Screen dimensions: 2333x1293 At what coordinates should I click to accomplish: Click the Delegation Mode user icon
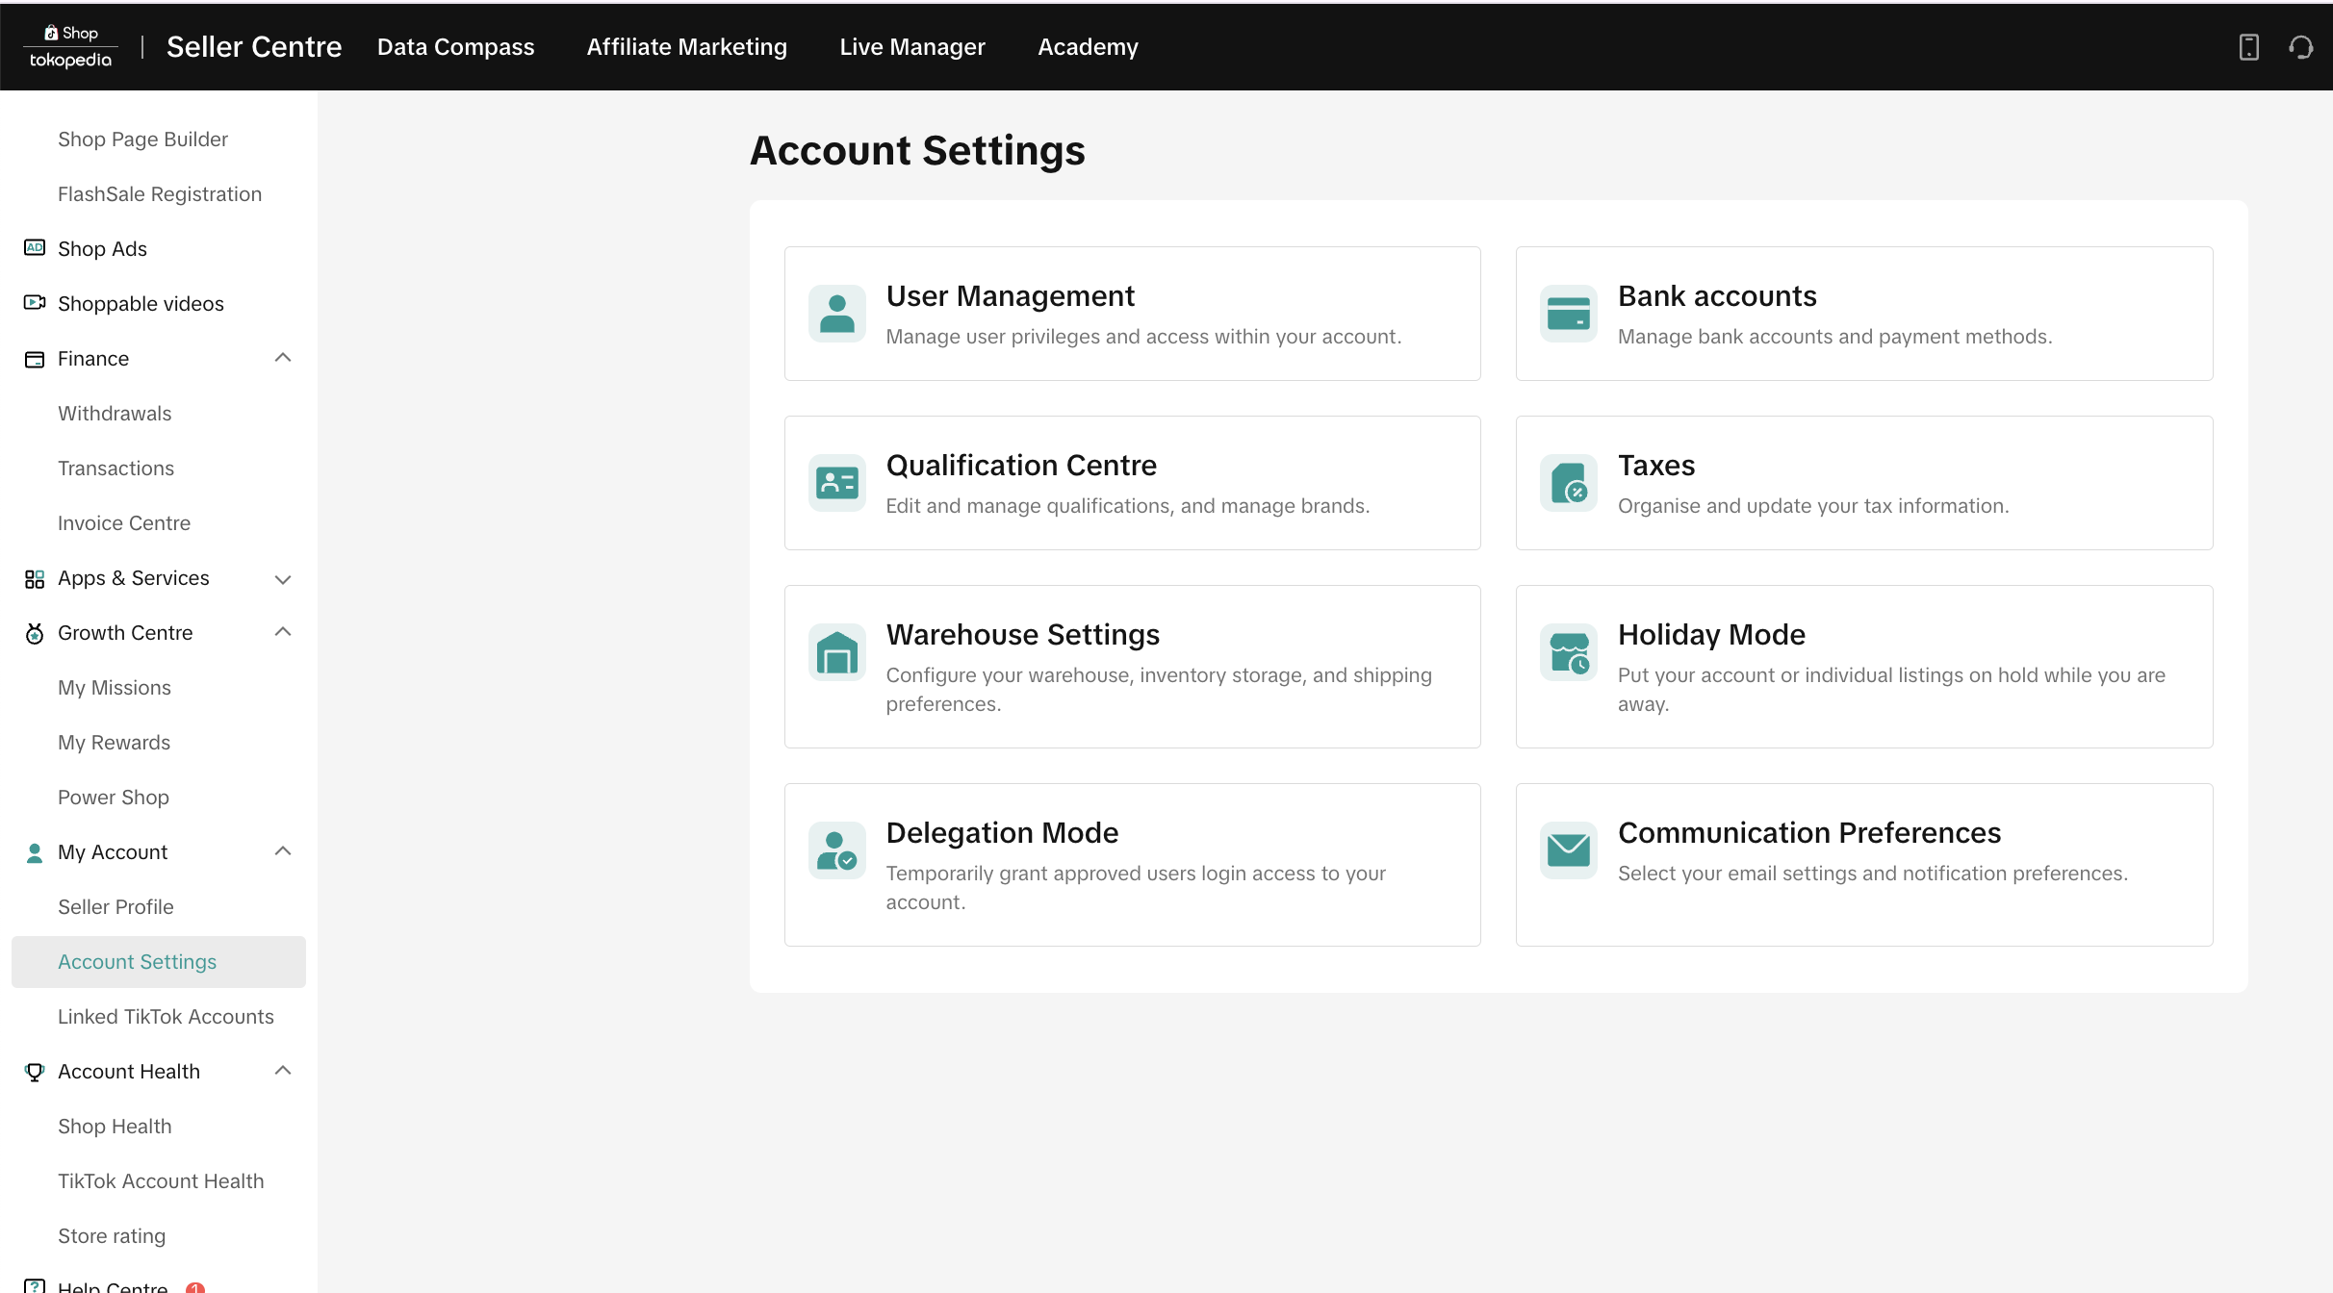836,850
